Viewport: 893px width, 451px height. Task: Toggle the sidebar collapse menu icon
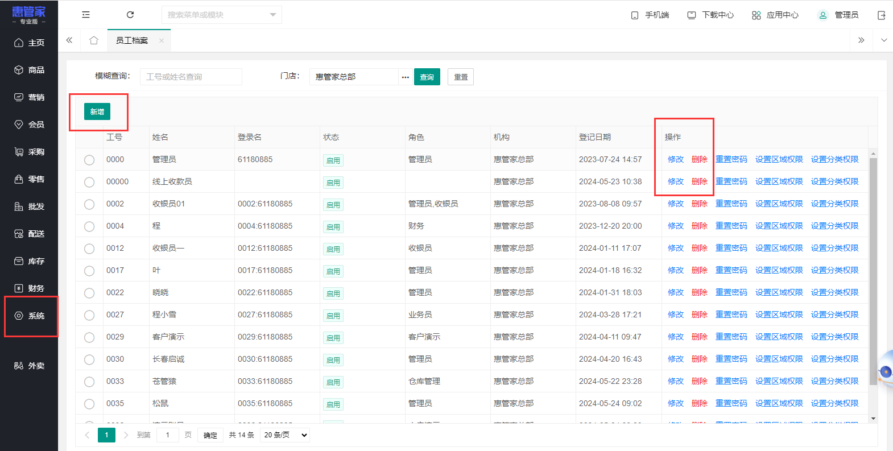[86, 15]
